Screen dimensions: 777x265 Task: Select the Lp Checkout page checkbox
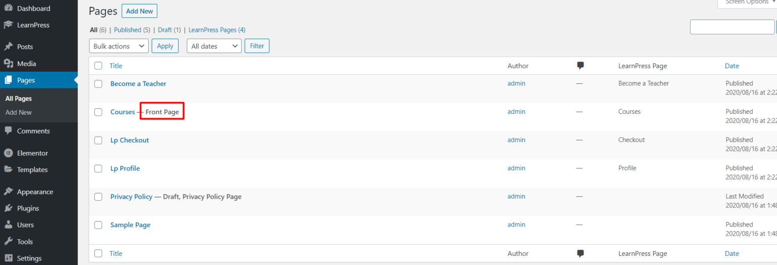point(98,141)
